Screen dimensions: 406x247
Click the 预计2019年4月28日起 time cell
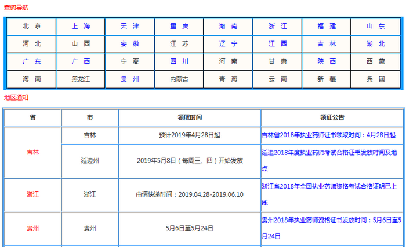190,135
